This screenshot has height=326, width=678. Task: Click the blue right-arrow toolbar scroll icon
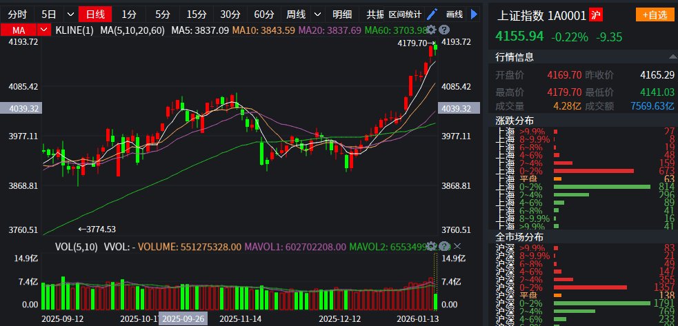[474, 14]
